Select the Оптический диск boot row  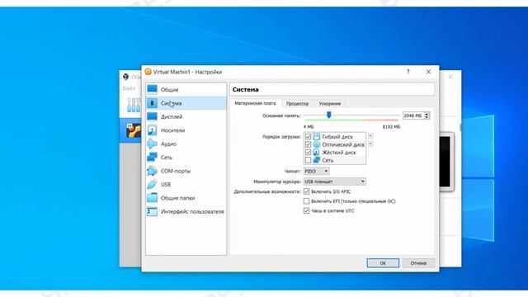pyautogui.click(x=335, y=144)
